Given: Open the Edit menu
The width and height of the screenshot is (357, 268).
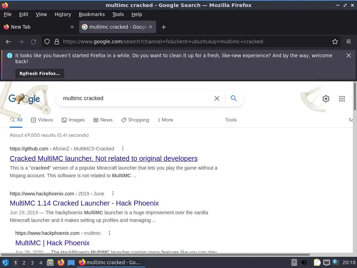Looking at the screenshot, I should (24, 14).
